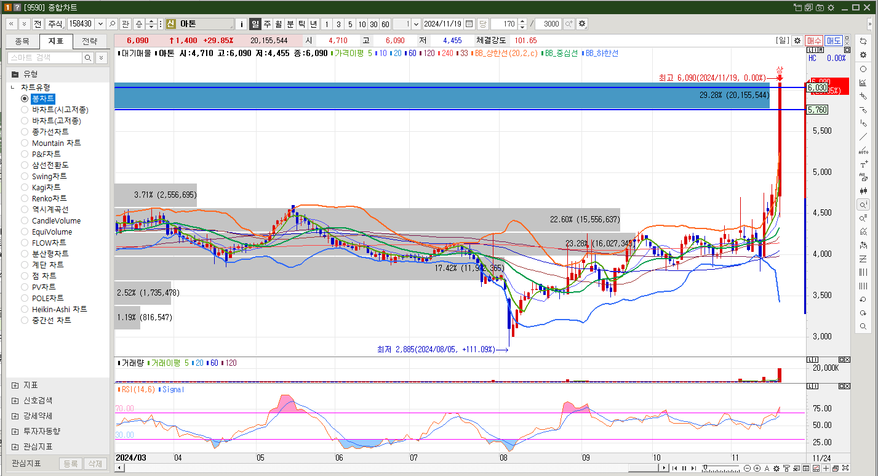Select the AUTO trendline tool
Viewport: 878px width, 476px height.
pyautogui.click(x=863, y=150)
